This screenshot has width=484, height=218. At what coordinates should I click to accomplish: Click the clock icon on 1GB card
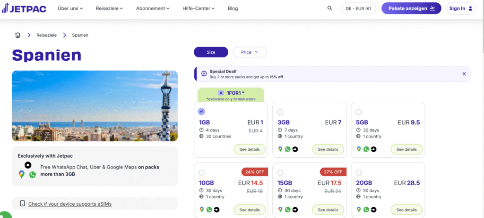(201, 130)
